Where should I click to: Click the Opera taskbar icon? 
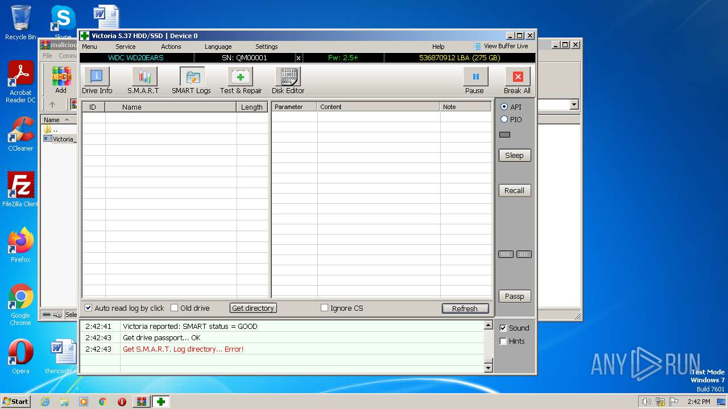[x=122, y=402]
